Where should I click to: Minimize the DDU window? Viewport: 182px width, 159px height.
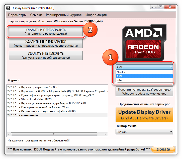click(x=154, y=7)
